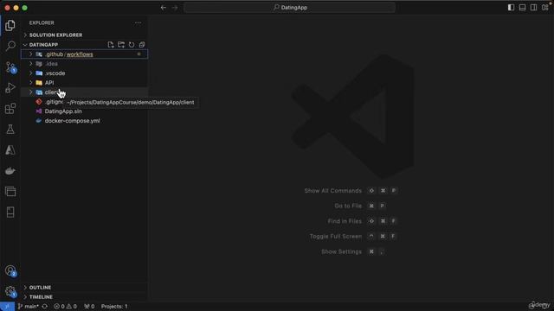This screenshot has width=554, height=311.
Task: Open the Extensions view
Action: point(10,109)
